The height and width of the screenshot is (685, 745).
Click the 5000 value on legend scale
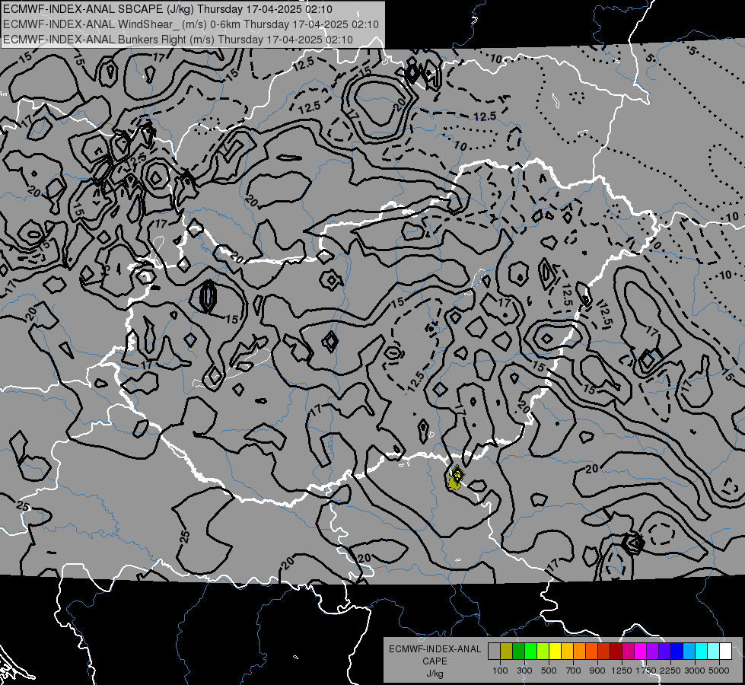point(719,671)
